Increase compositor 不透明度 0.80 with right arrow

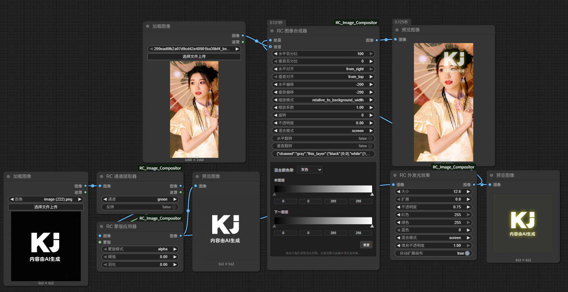pyautogui.click(x=371, y=123)
